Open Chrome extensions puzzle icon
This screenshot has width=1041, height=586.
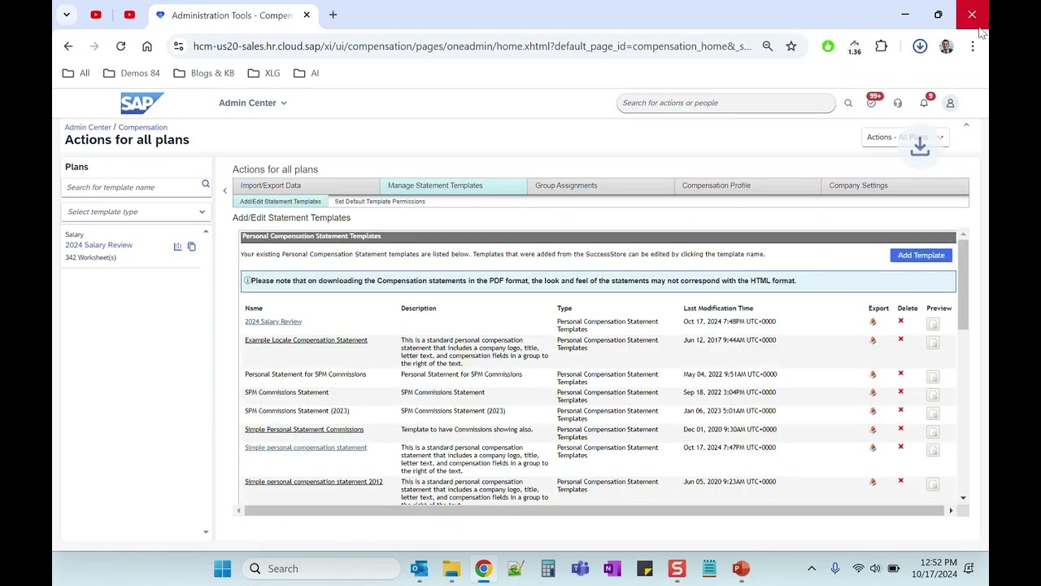pyautogui.click(x=881, y=46)
